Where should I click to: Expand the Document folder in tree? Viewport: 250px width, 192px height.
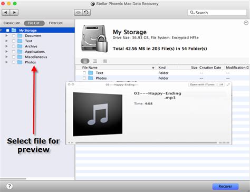point(6,36)
